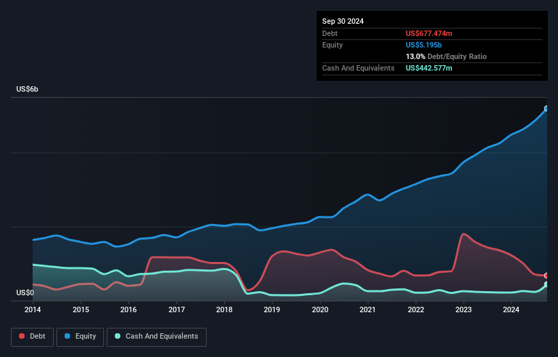Toggle Cash And Equivalents legend button
The width and height of the screenshot is (558, 357).
156,337
